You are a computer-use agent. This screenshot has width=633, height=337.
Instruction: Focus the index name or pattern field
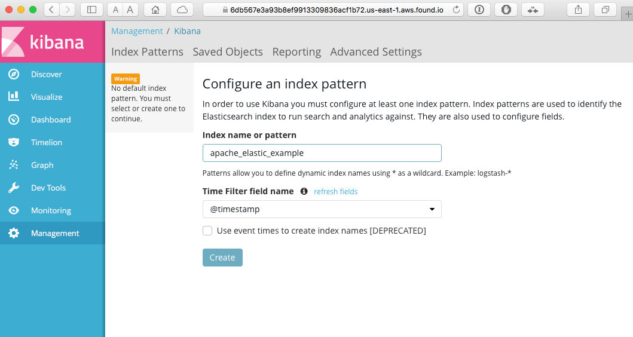(322, 153)
